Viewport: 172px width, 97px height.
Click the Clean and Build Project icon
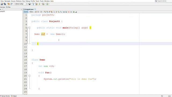coord(36,4)
